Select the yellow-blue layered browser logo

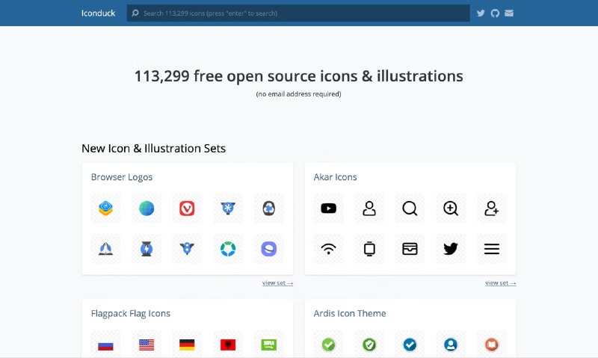click(x=105, y=209)
